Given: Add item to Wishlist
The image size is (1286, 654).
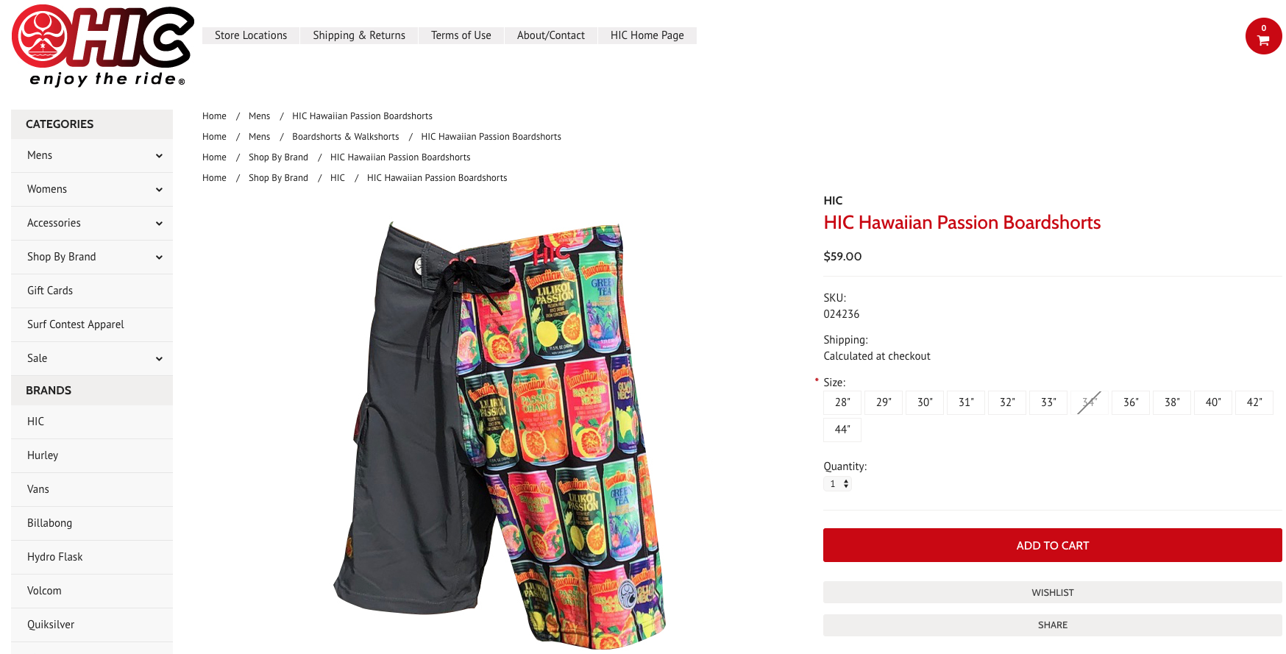Looking at the screenshot, I should (x=1052, y=592).
